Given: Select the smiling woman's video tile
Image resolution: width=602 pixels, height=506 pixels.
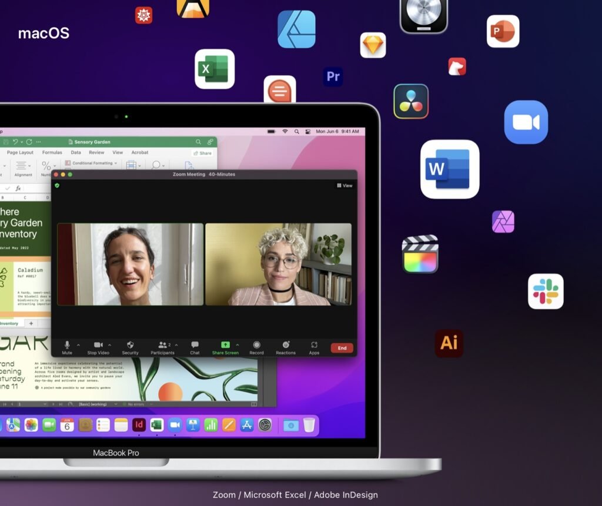Looking at the screenshot, I should [130, 264].
